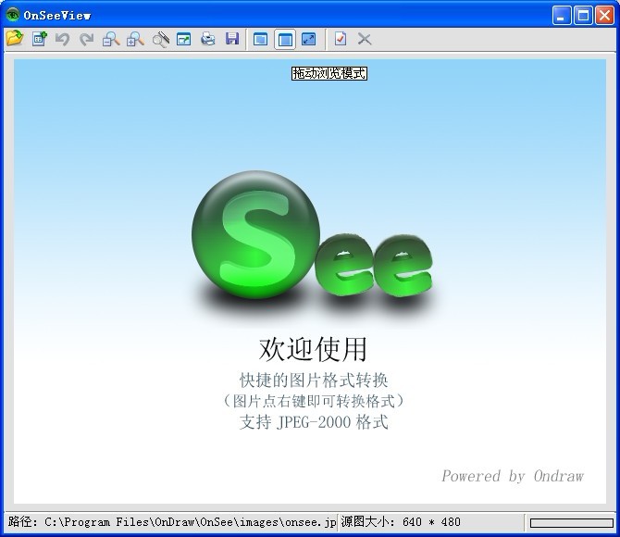Viewport: 620px width, 537px height.
Task: Click the window with green arrow icon
Action: click(183, 39)
